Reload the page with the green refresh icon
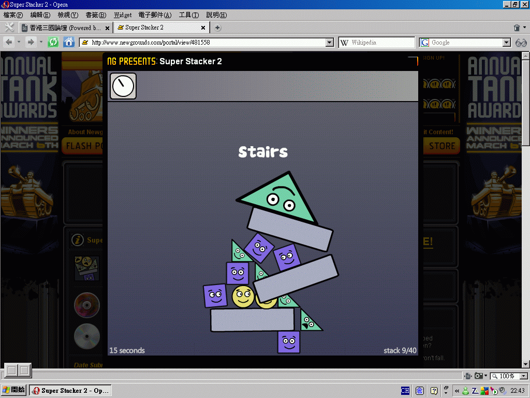This screenshot has width=530, height=398. [53, 42]
